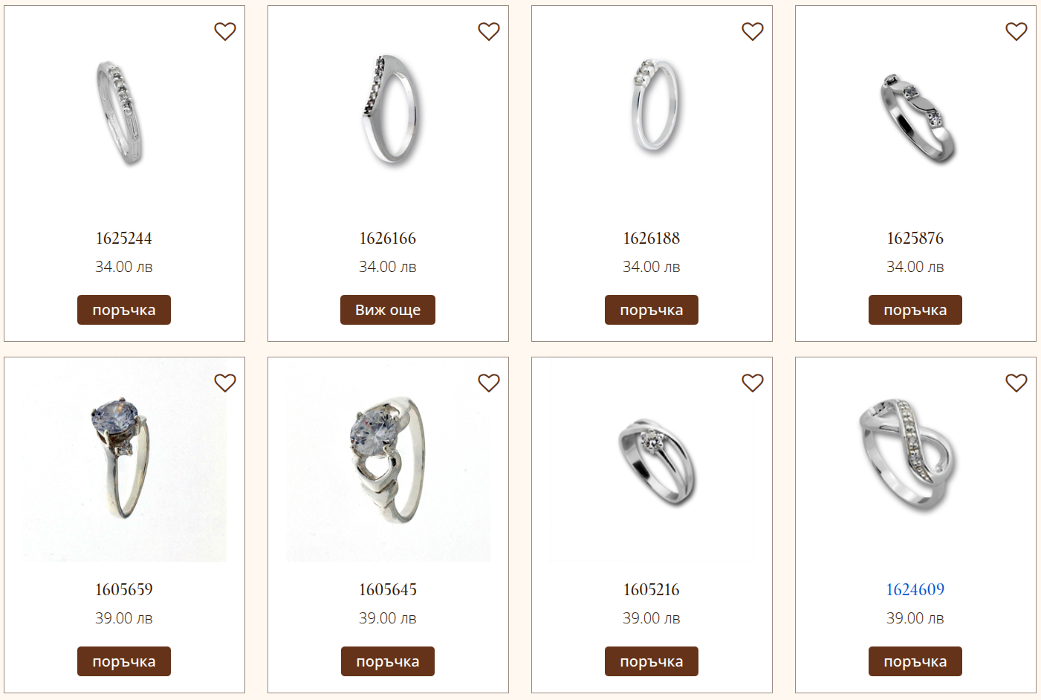
Task: Click the heart icon on ring 1625876
Action: point(1016,31)
